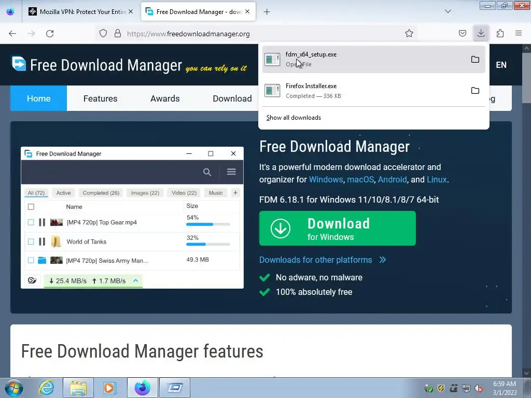Click pause icon for World of Tanks
The height and width of the screenshot is (398, 531).
click(x=42, y=241)
